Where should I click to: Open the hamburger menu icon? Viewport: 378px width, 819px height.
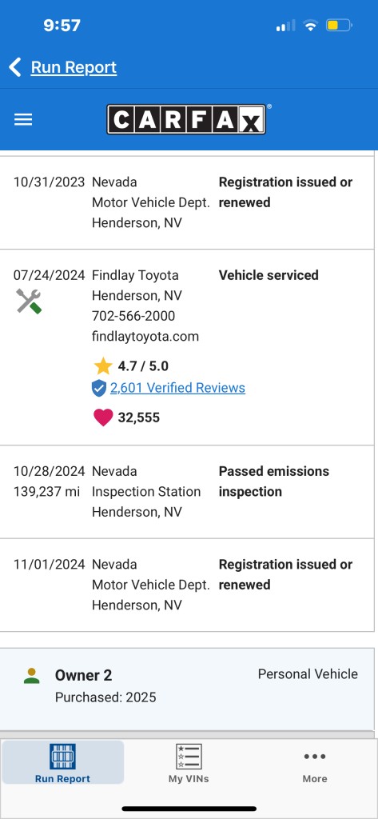point(23,120)
